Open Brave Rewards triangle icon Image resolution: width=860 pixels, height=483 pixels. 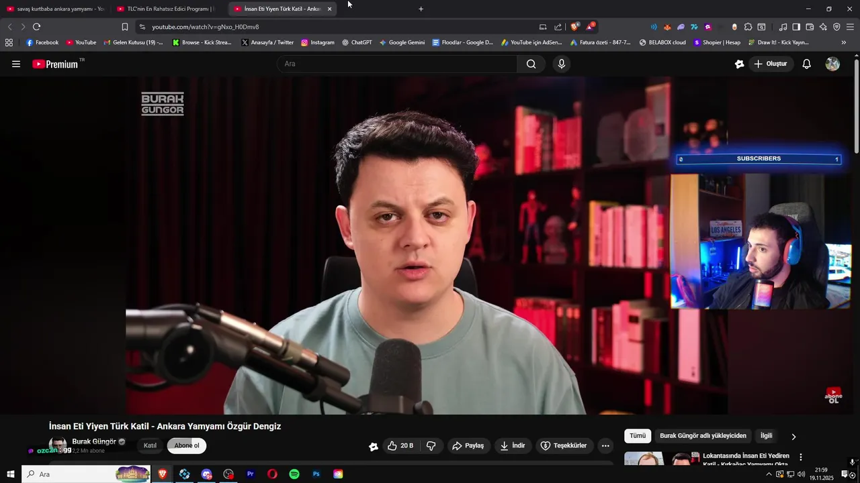click(x=590, y=27)
